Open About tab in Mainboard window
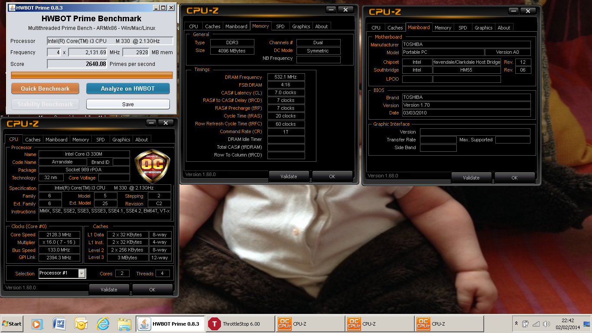 point(504,28)
